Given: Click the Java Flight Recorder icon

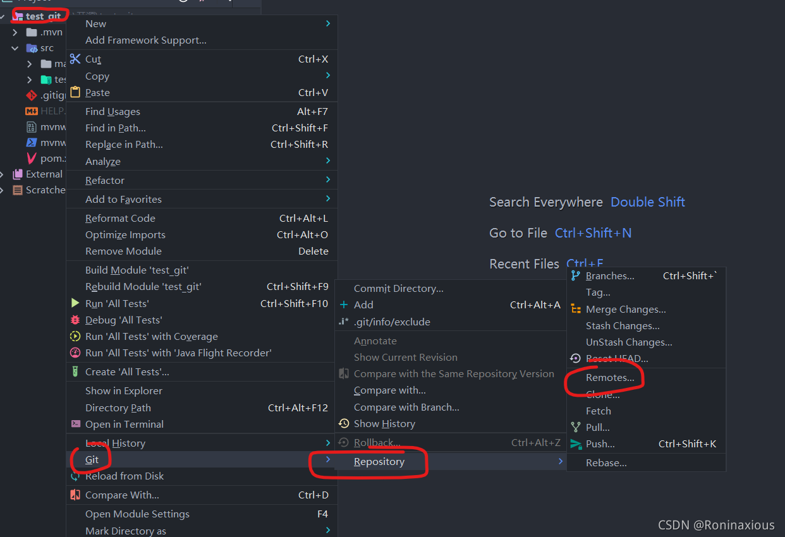Looking at the screenshot, I should tap(75, 353).
